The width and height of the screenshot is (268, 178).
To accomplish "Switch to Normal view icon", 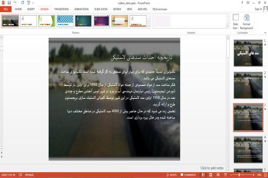I will coord(203,175).
